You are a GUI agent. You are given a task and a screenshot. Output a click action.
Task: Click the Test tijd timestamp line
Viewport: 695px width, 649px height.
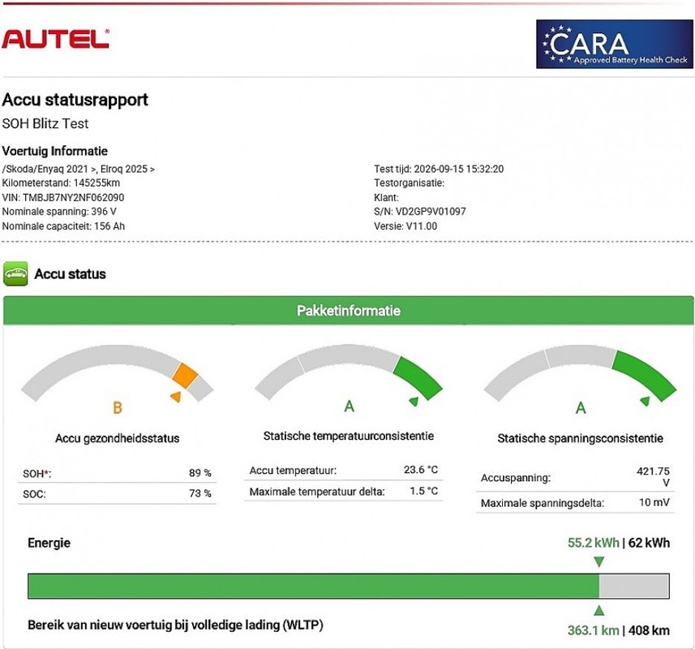point(439,169)
